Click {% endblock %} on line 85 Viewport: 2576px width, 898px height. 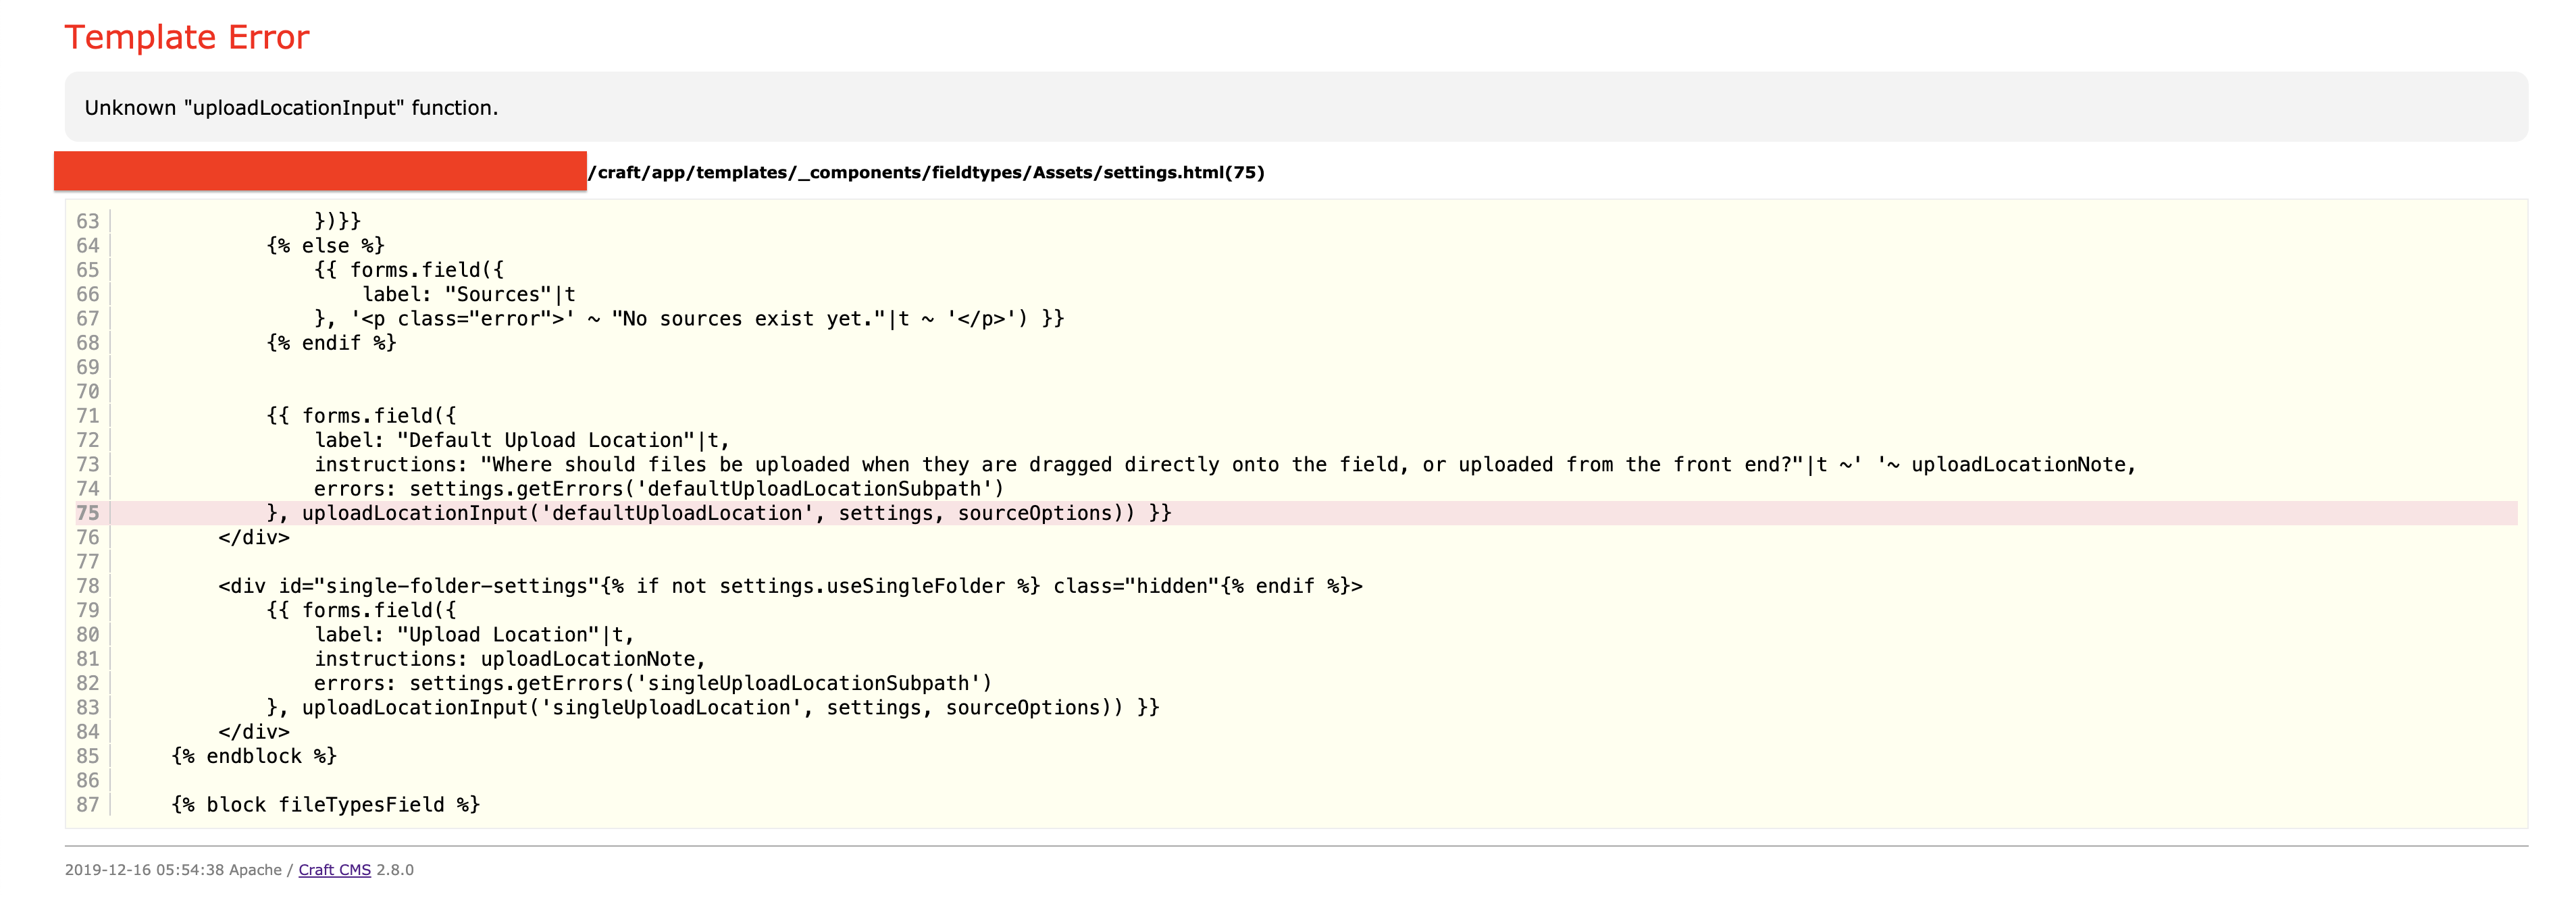pos(254,756)
